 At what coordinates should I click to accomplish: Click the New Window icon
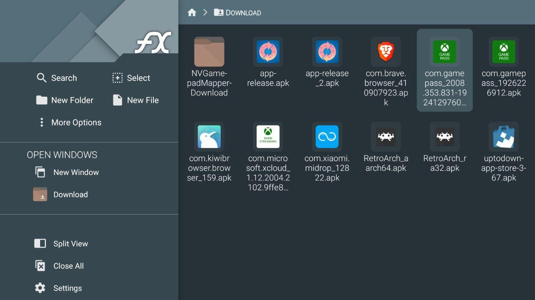tap(40, 172)
